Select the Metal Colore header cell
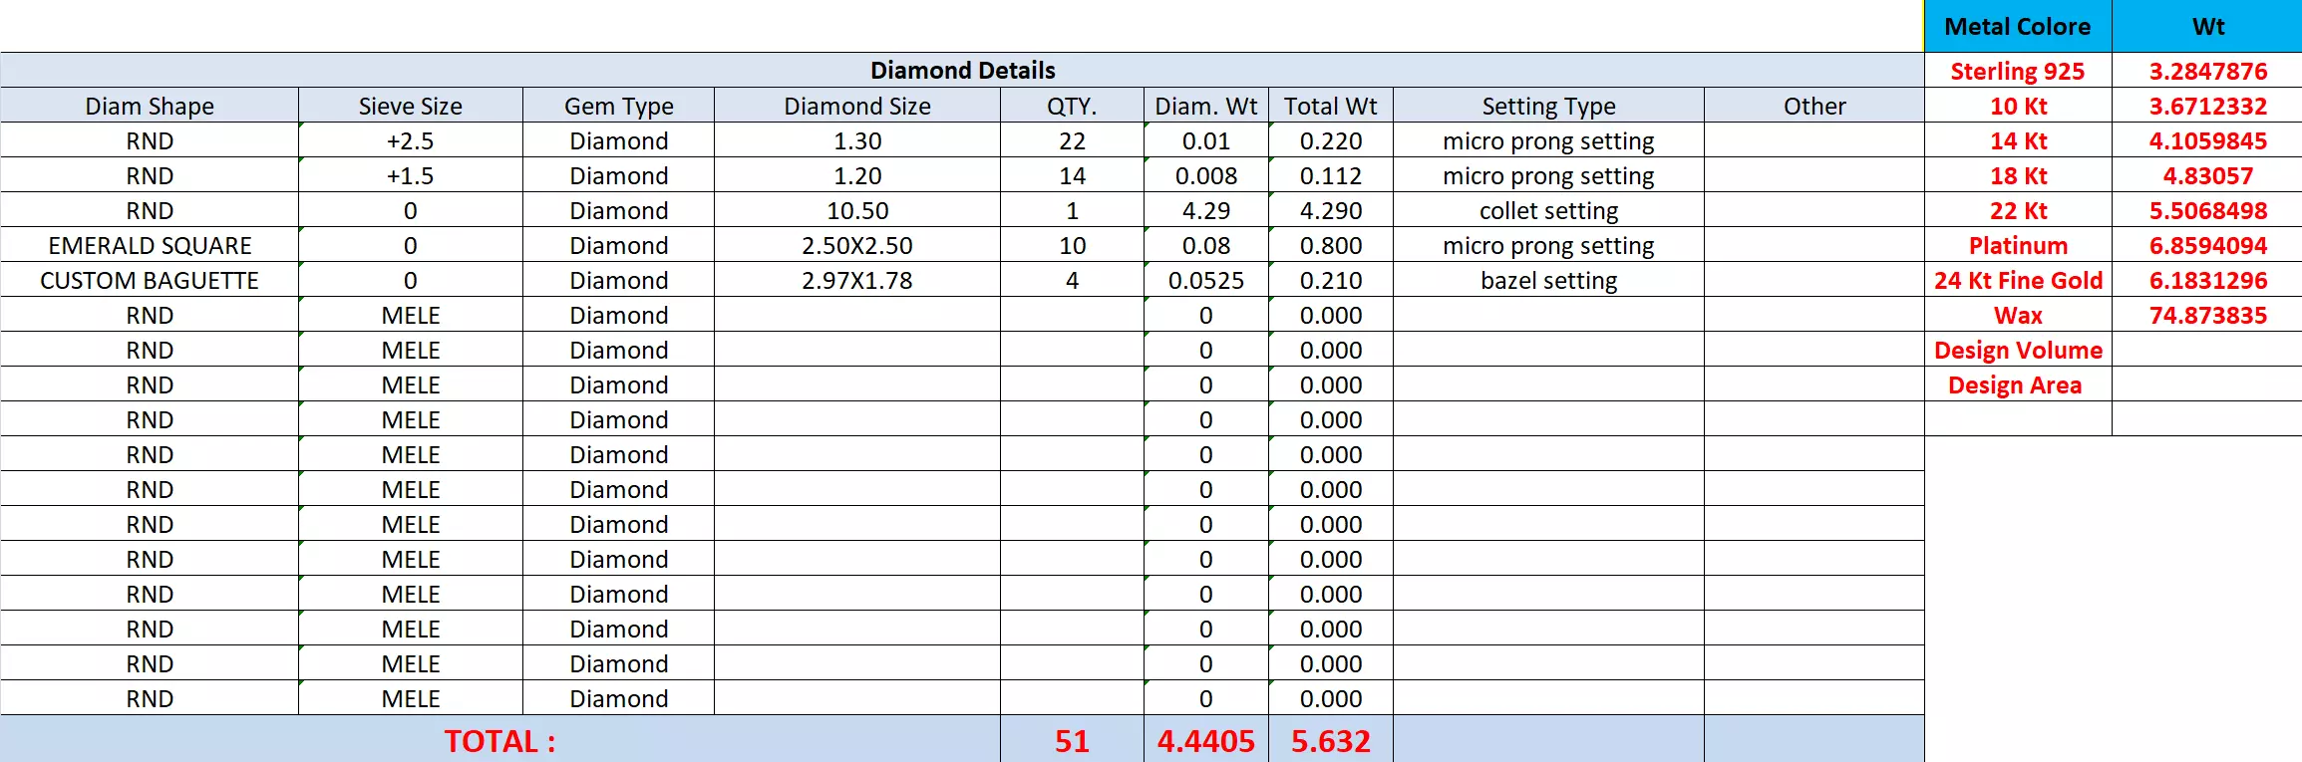 click(x=2018, y=26)
